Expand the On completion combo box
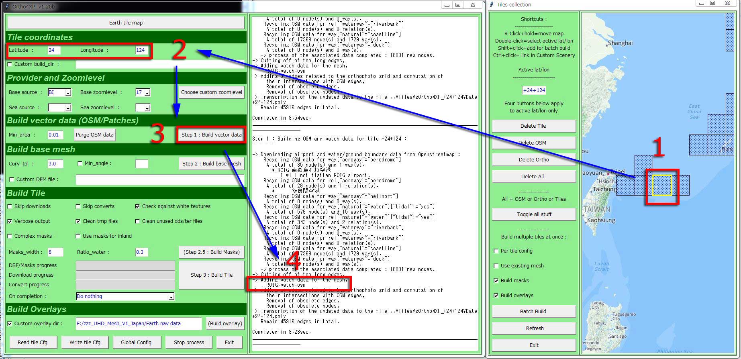This screenshot has height=359, width=741. [x=171, y=297]
